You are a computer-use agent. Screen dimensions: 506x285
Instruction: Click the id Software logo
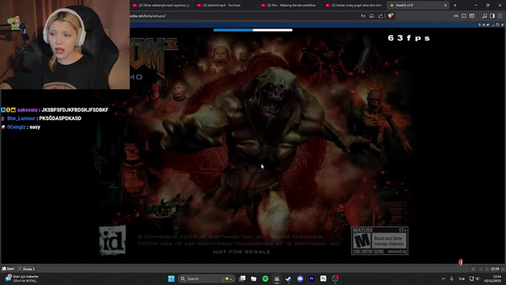(113, 240)
